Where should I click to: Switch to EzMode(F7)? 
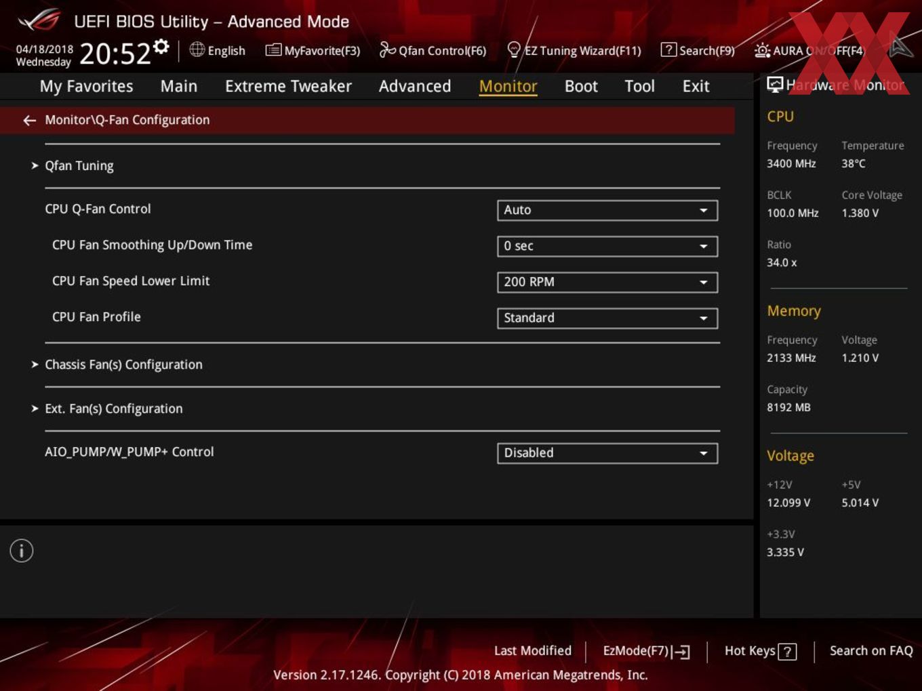coord(646,651)
